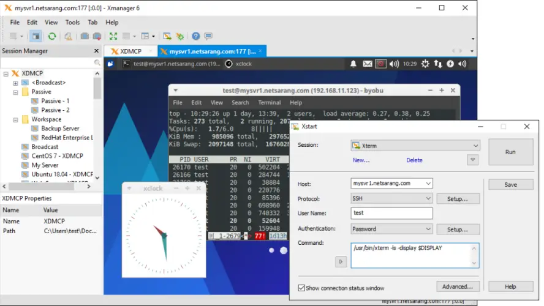This screenshot has height=306, width=544.
Task: Click the notification bell icon in remote panel
Action: coord(353,64)
